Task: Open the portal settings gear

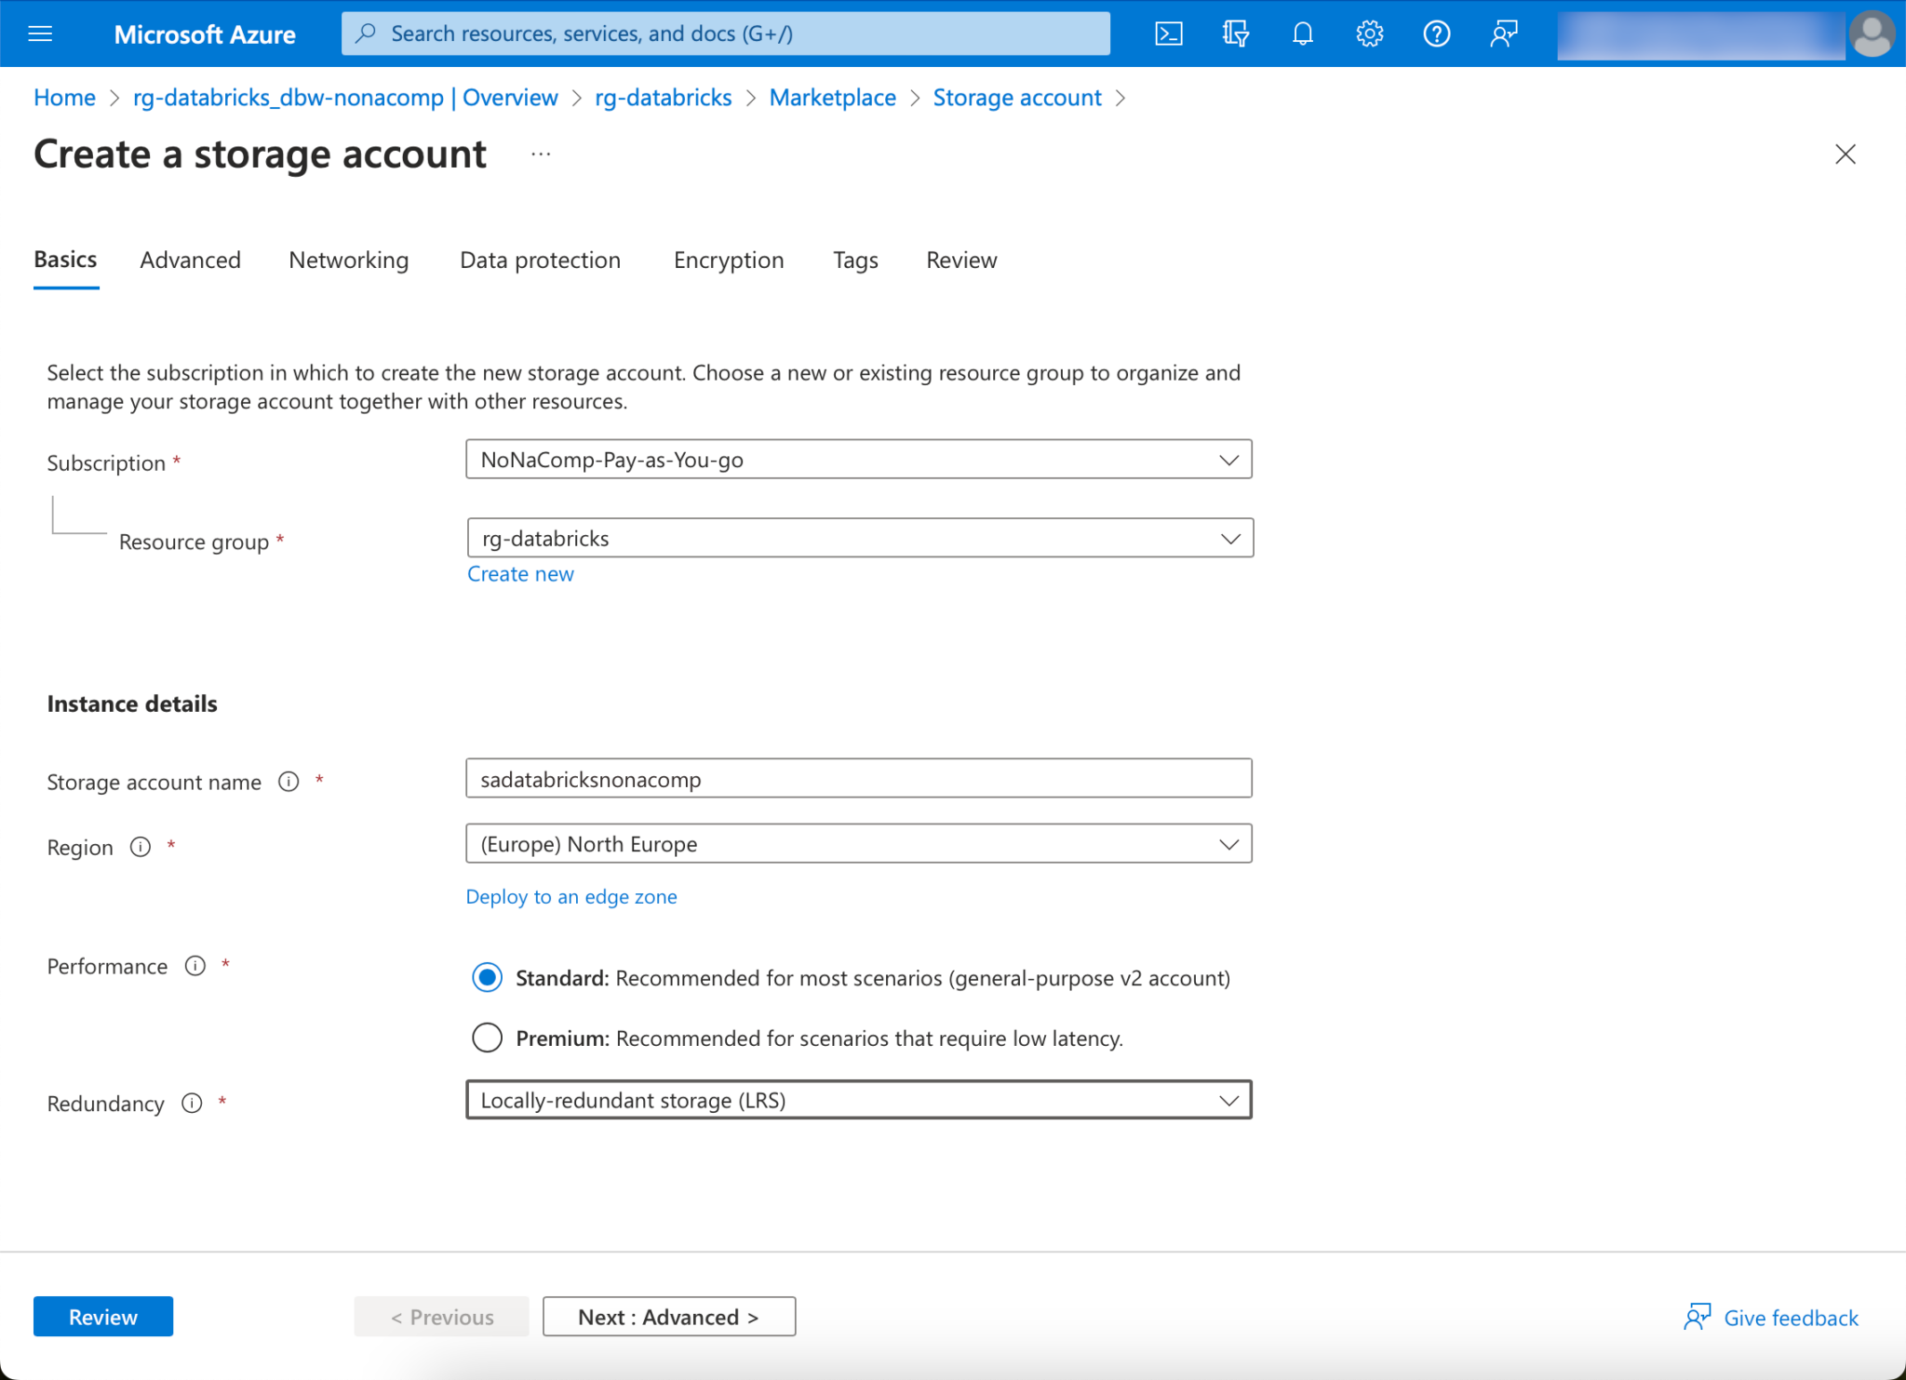Action: pos(1369,34)
